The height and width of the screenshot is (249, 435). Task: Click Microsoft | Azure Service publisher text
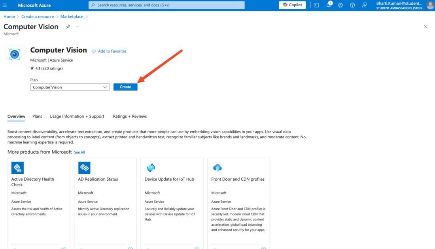[x=51, y=60]
